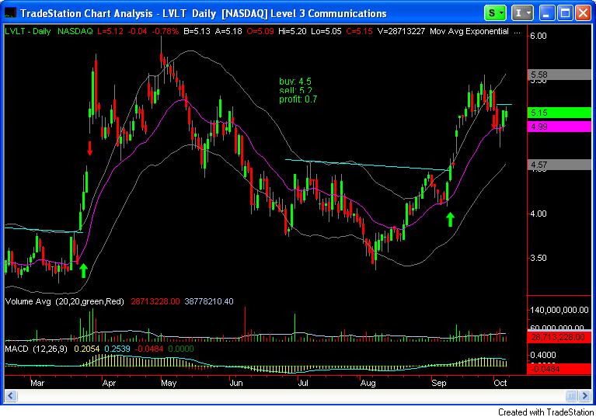Click the 'buy: 4.5' text annotation

(x=295, y=82)
